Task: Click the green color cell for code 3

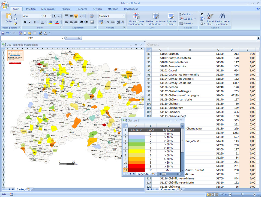Action: tap(136, 144)
